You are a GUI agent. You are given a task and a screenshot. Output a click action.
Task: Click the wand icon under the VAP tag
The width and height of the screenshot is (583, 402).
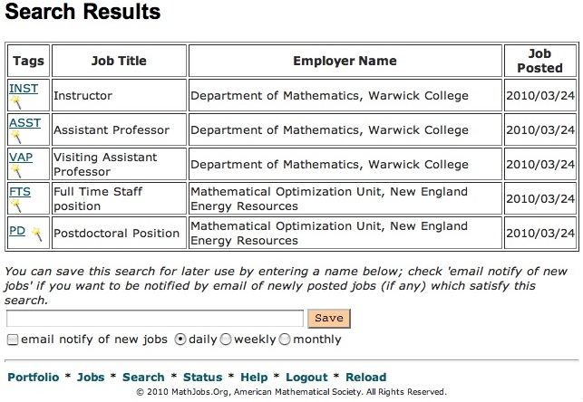15,171
